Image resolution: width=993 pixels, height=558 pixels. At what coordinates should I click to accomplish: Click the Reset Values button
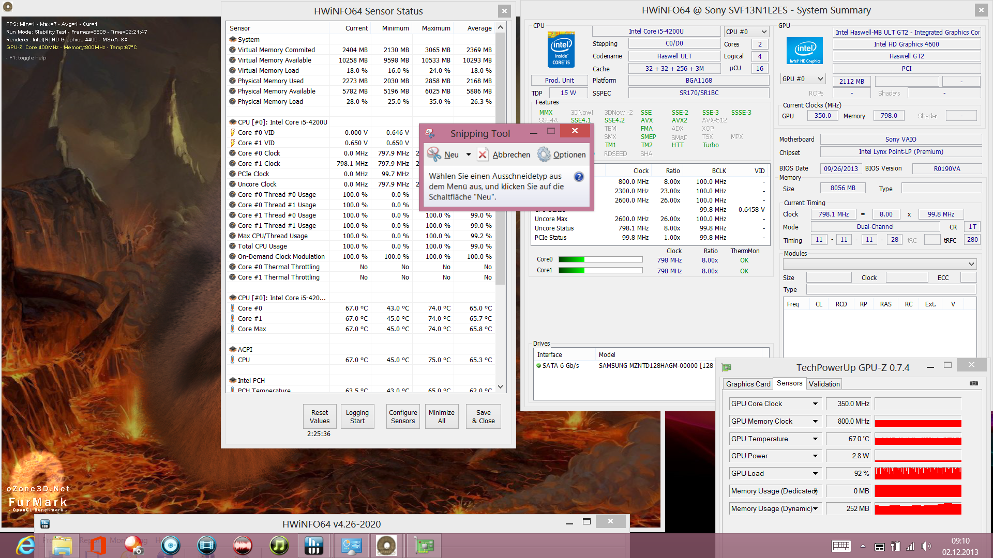(320, 416)
